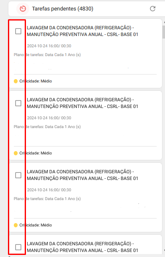Click the task list scrollbar thumb

pos(164,32)
